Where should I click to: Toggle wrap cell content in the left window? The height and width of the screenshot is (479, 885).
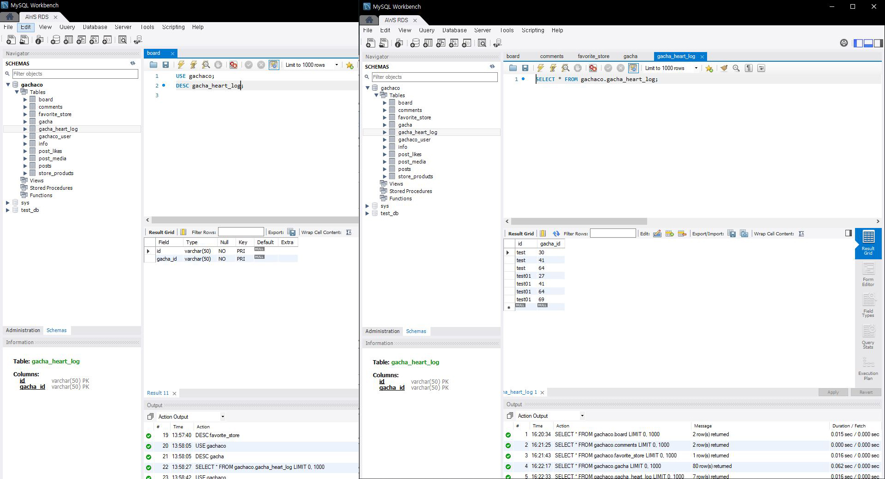click(349, 232)
